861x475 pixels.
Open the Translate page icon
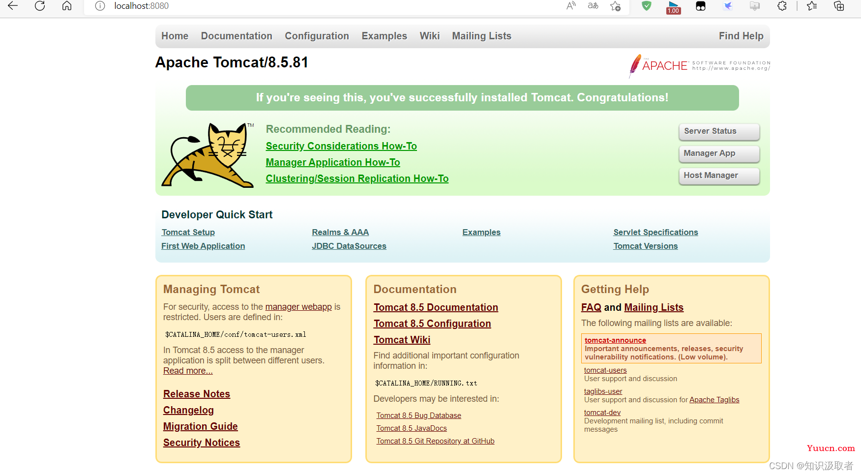(x=593, y=6)
